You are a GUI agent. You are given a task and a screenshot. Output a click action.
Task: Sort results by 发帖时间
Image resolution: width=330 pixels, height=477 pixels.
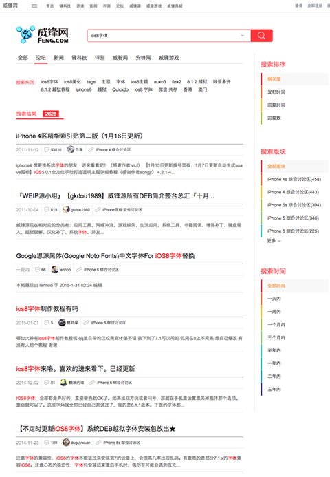point(294,92)
